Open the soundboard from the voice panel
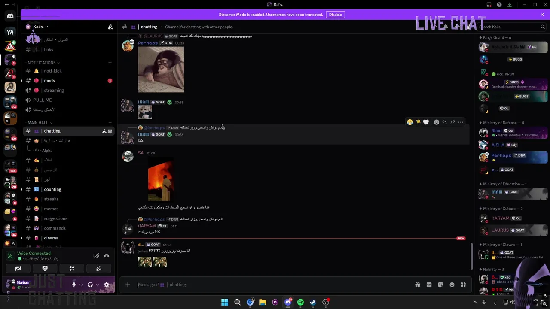 click(99, 269)
